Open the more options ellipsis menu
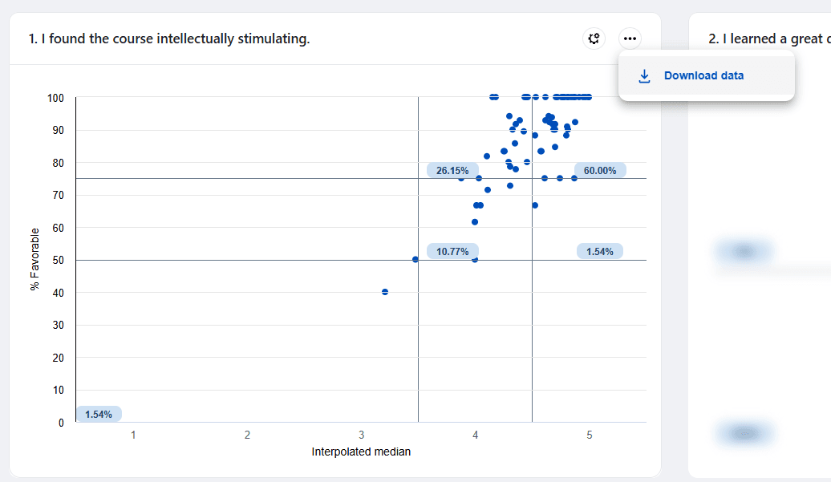This screenshot has height=482, width=831. tap(630, 38)
